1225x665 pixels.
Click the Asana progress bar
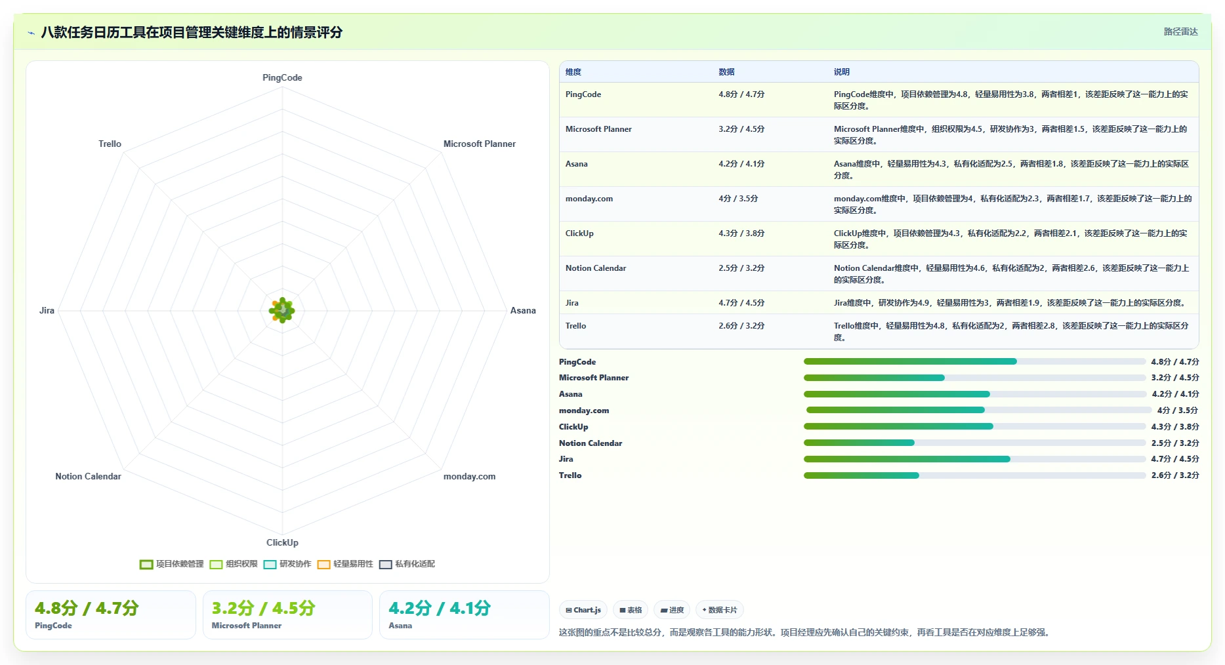click(x=974, y=394)
